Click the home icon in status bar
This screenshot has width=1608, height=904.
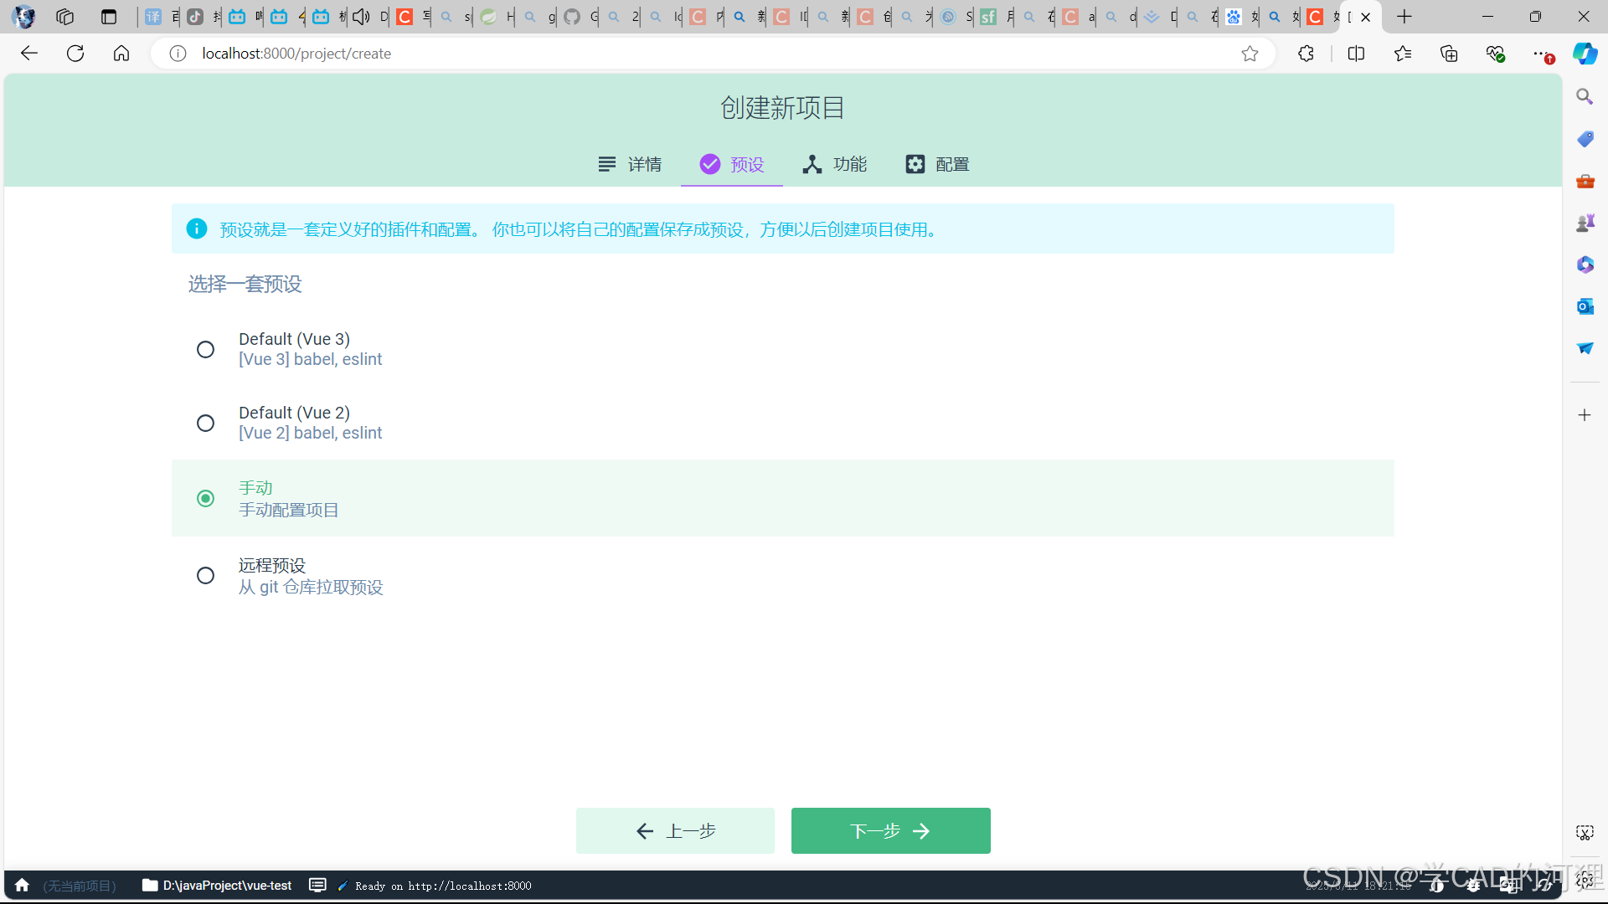[x=22, y=886]
